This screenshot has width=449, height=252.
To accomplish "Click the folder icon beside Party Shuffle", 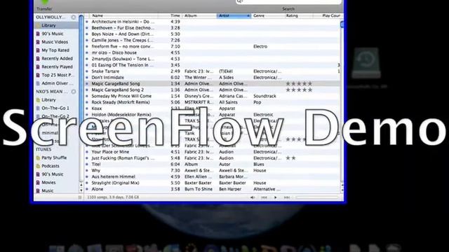I will click(x=38, y=157).
